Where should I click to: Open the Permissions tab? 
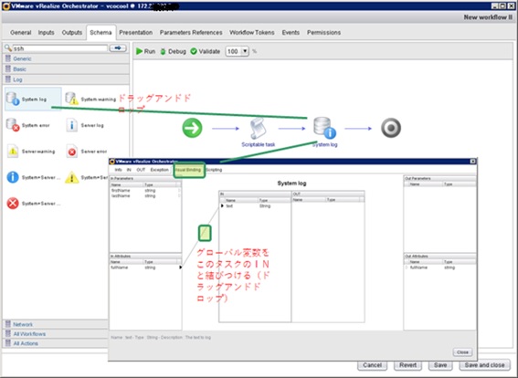click(323, 33)
